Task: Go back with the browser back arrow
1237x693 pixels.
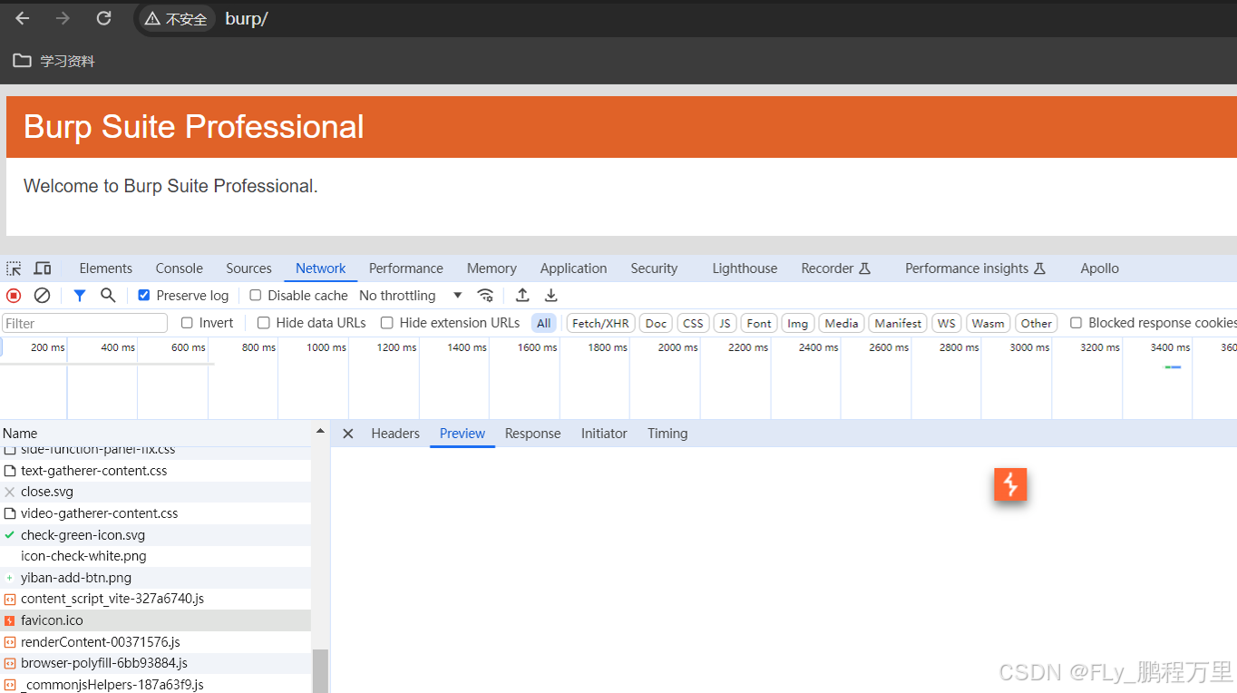Action: 23,18
